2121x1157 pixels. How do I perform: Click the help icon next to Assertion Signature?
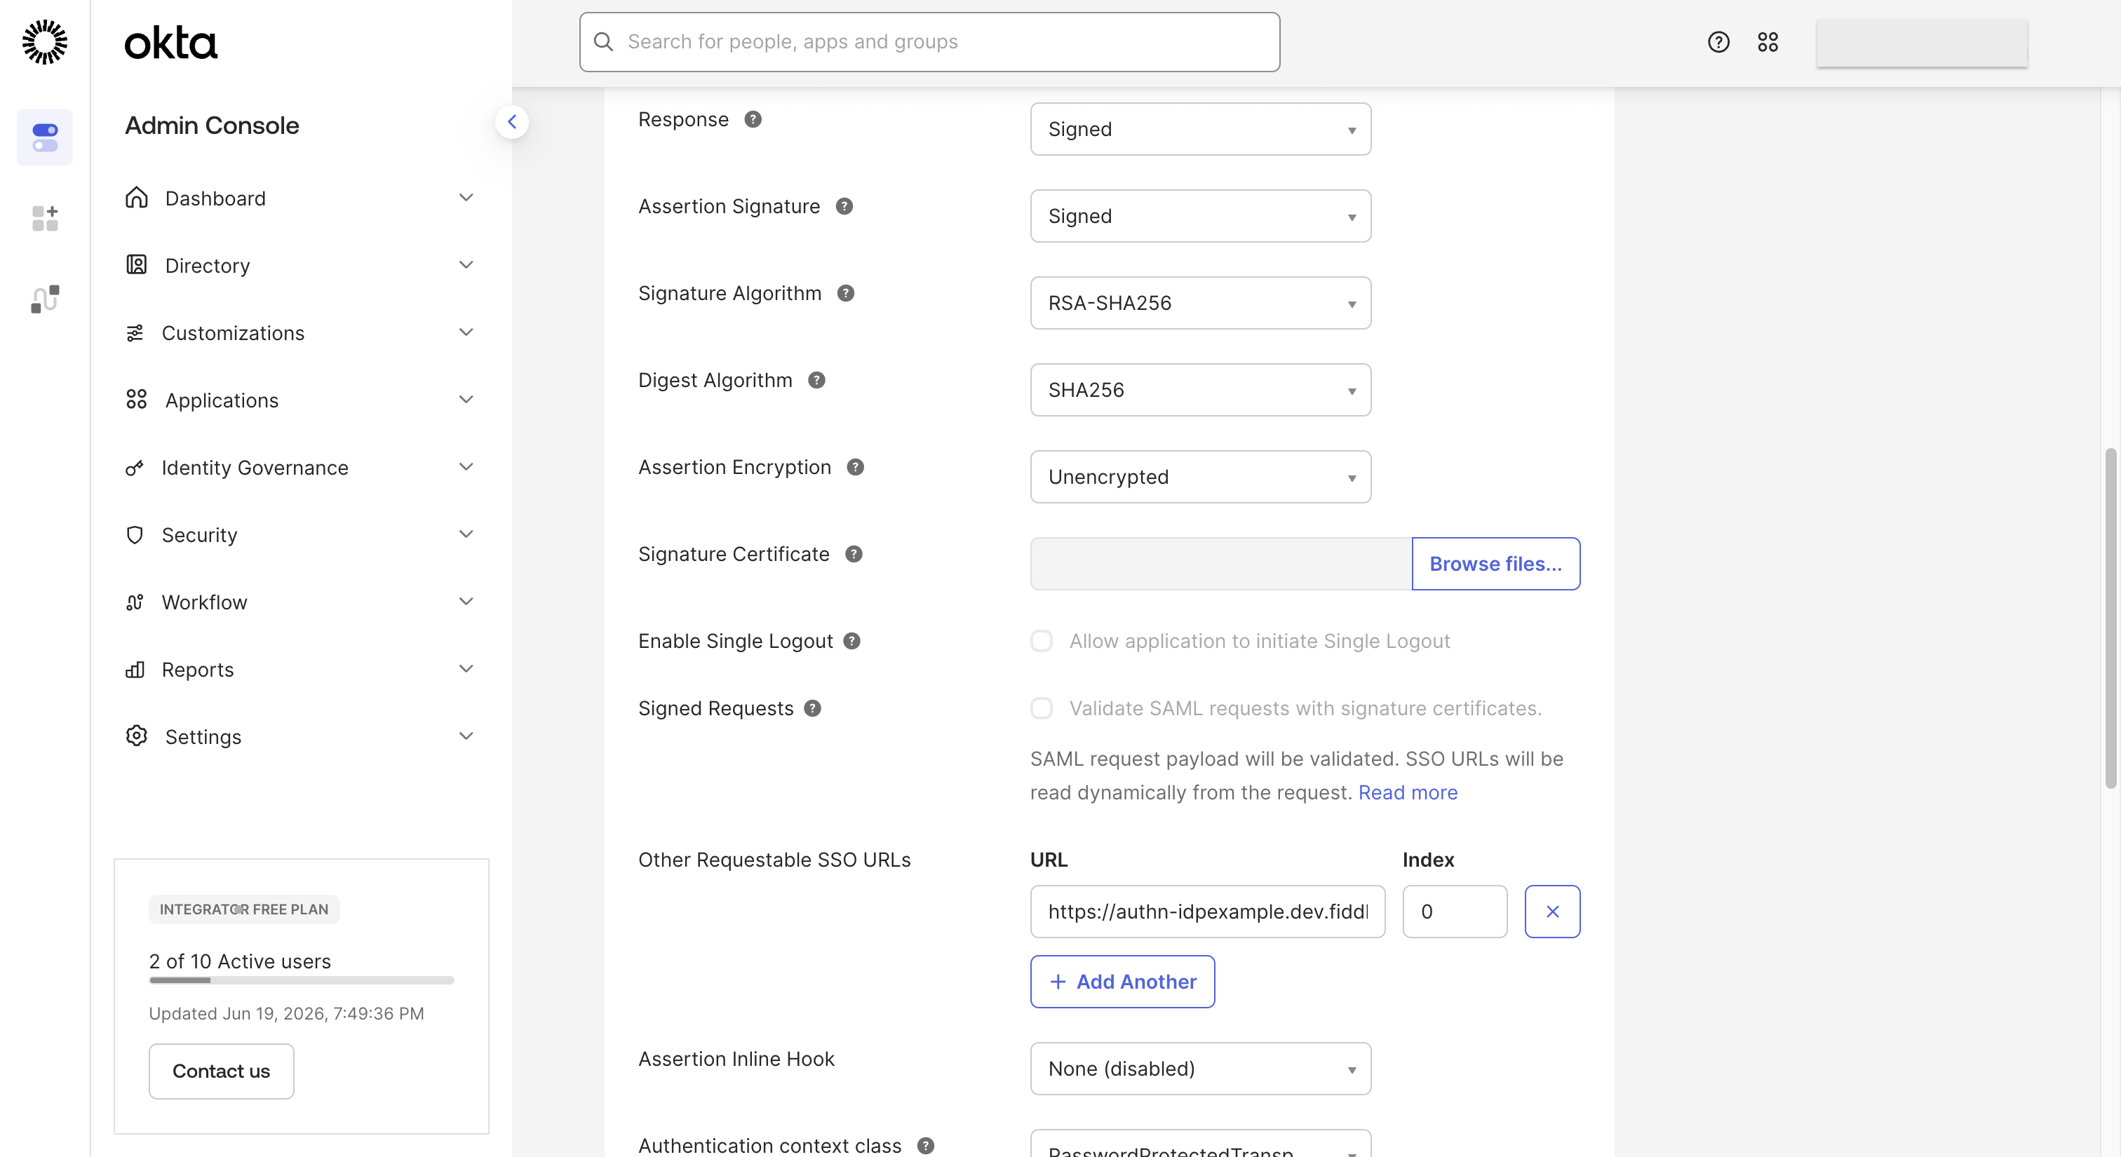pyautogui.click(x=844, y=207)
